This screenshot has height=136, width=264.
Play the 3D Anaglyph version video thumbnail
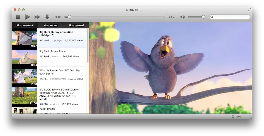pyautogui.click(x=25, y=96)
